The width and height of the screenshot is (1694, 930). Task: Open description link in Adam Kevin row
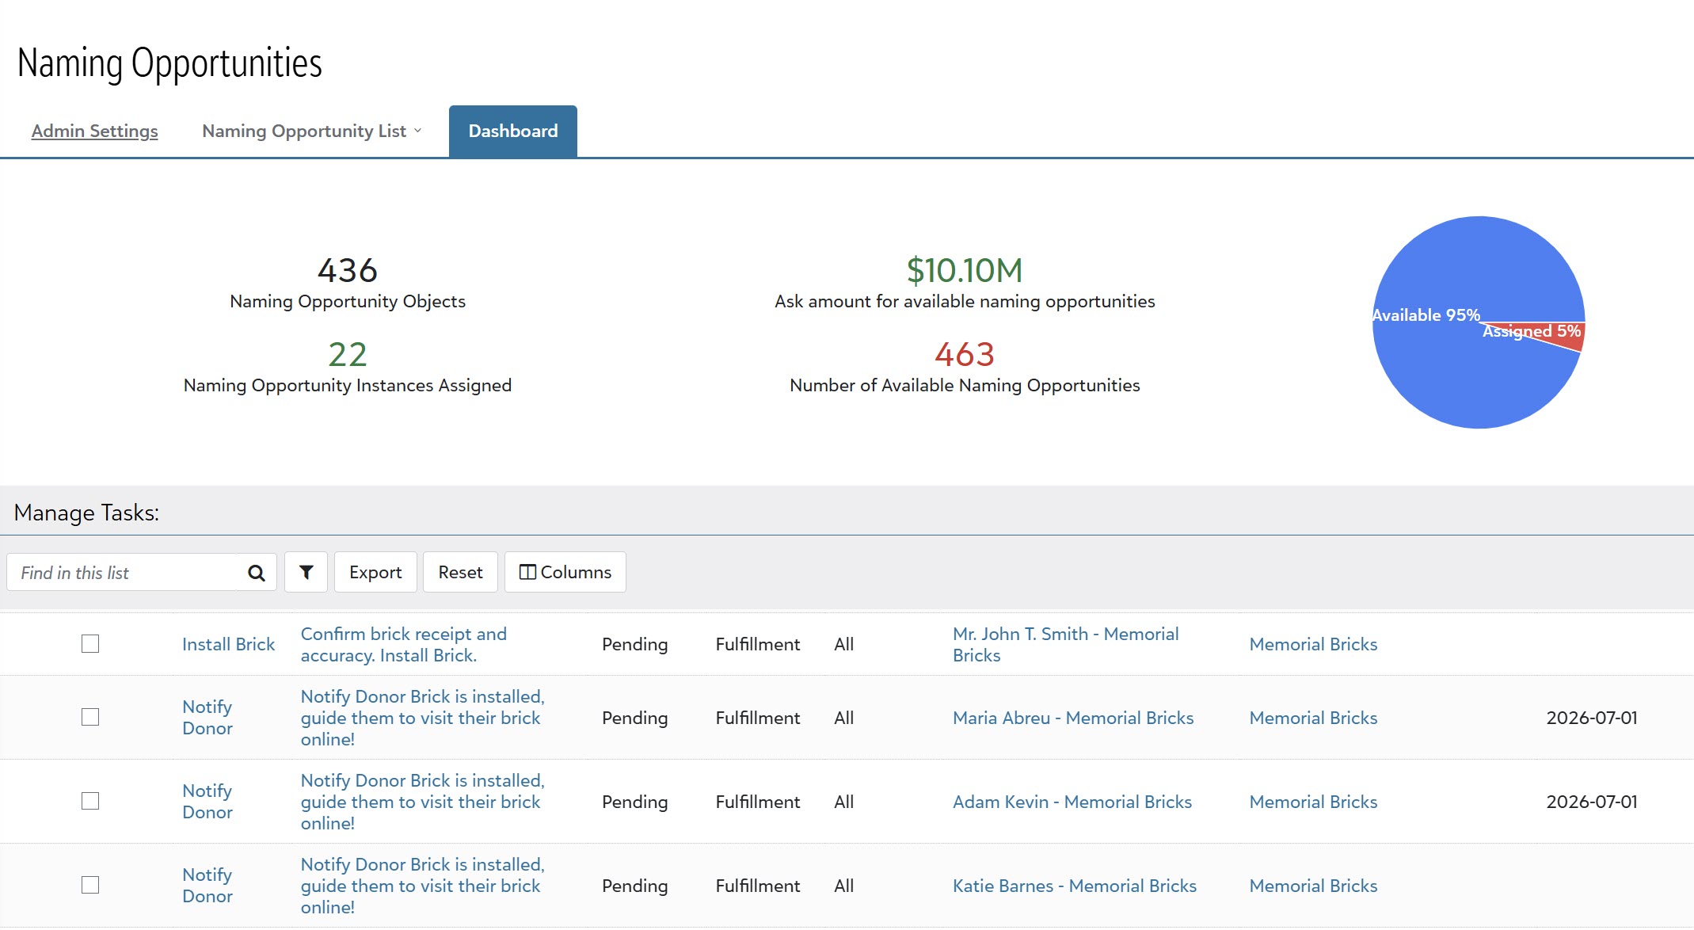point(423,802)
